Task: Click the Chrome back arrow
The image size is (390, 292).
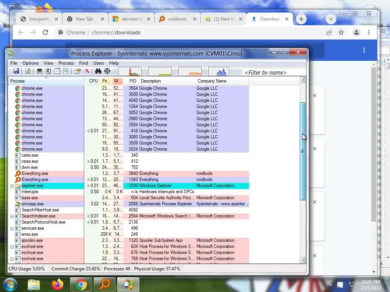Action: click(21, 32)
